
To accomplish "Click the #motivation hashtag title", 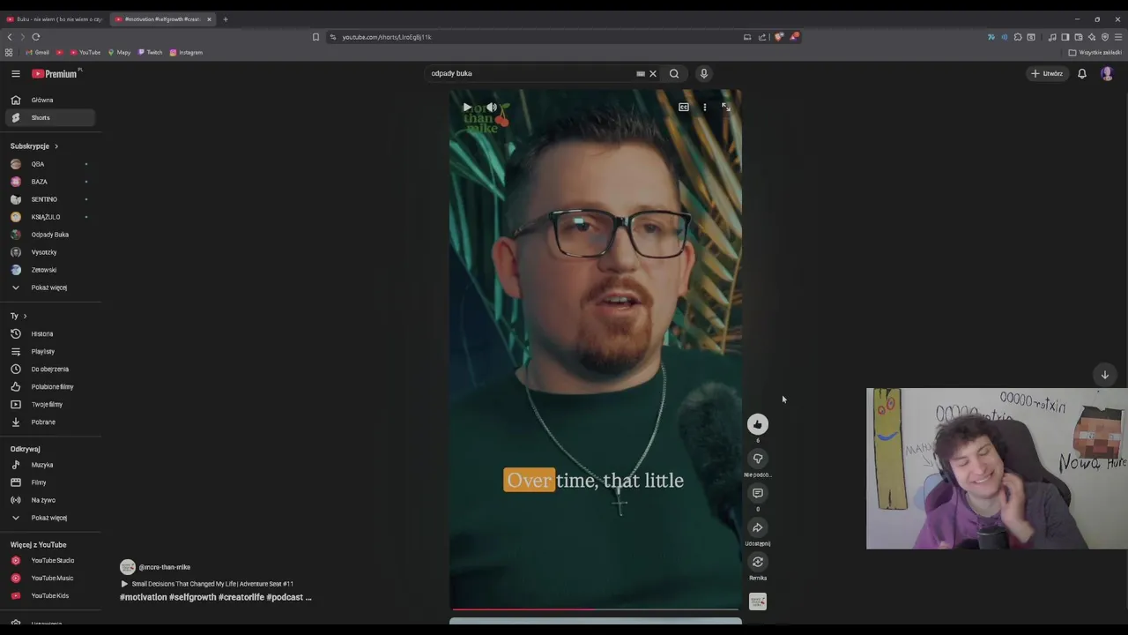I will coord(216,598).
